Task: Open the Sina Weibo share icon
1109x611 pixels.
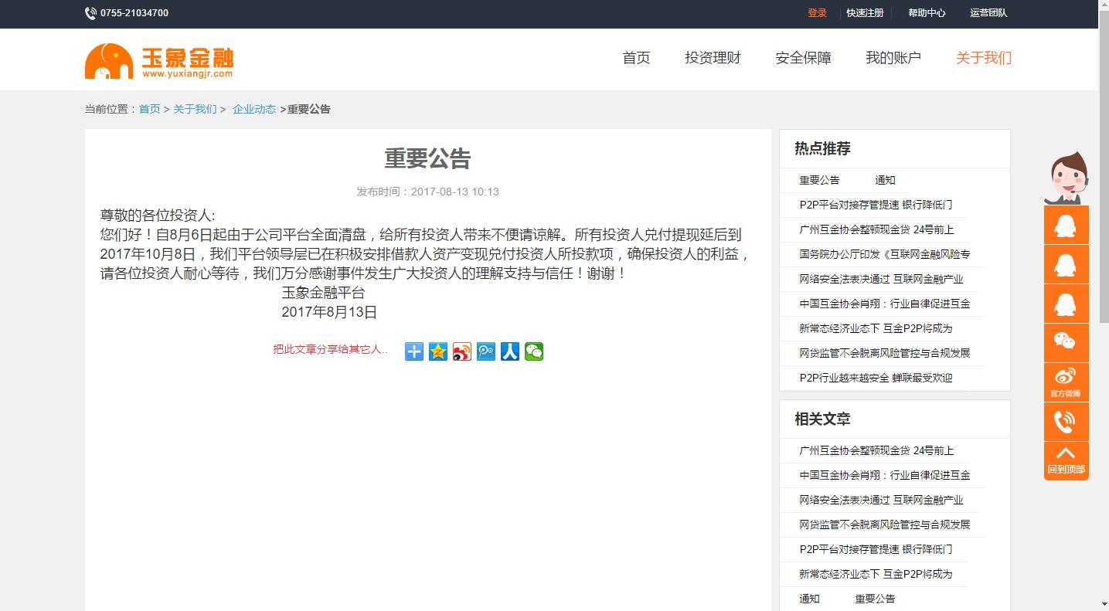Action: [x=461, y=351]
